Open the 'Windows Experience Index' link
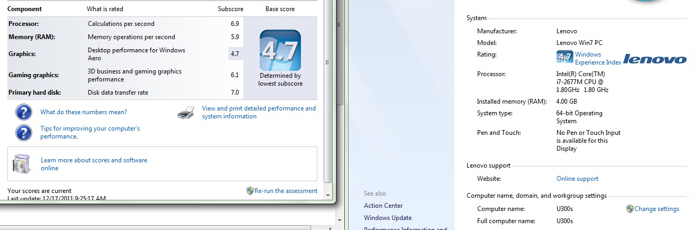Image resolution: width=693 pixels, height=230 pixels. pyautogui.click(x=598, y=58)
